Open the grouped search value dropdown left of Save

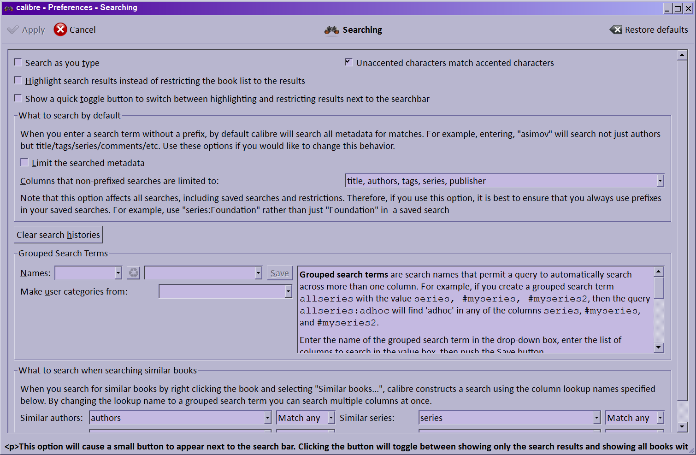(258, 273)
